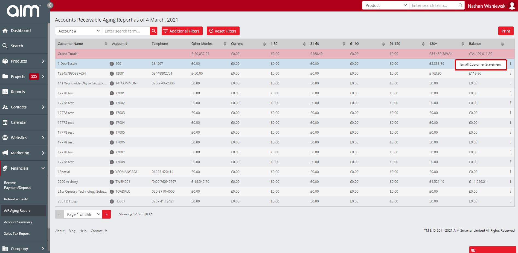This screenshot has width=518, height=253.
Task: Open the Account # filter dropdown
Action: (x=79, y=31)
